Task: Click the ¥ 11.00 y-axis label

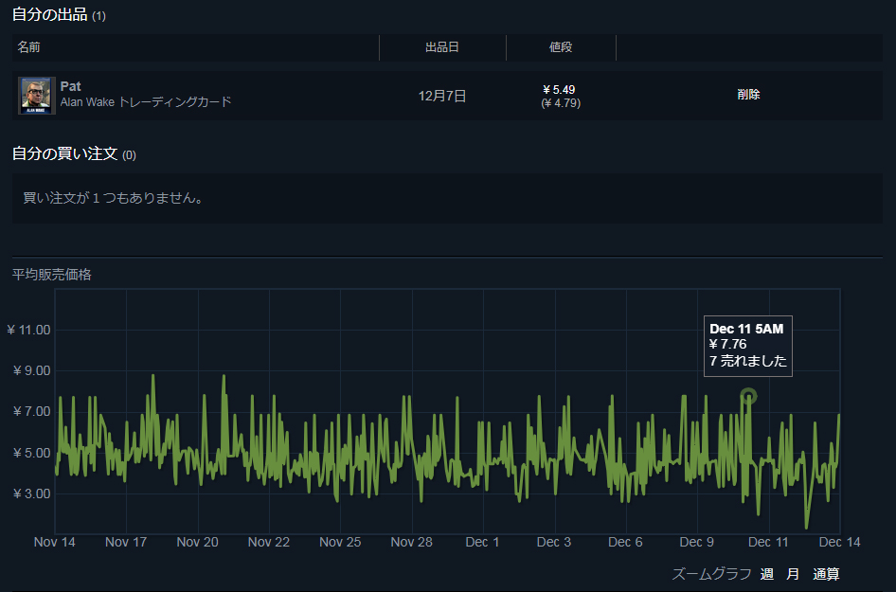Action: click(x=28, y=331)
